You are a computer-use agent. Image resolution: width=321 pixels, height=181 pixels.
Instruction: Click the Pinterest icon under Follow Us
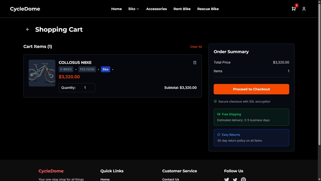[x=243, y=179]
